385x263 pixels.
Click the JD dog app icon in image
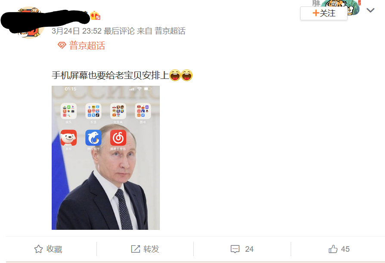point(68,138)
